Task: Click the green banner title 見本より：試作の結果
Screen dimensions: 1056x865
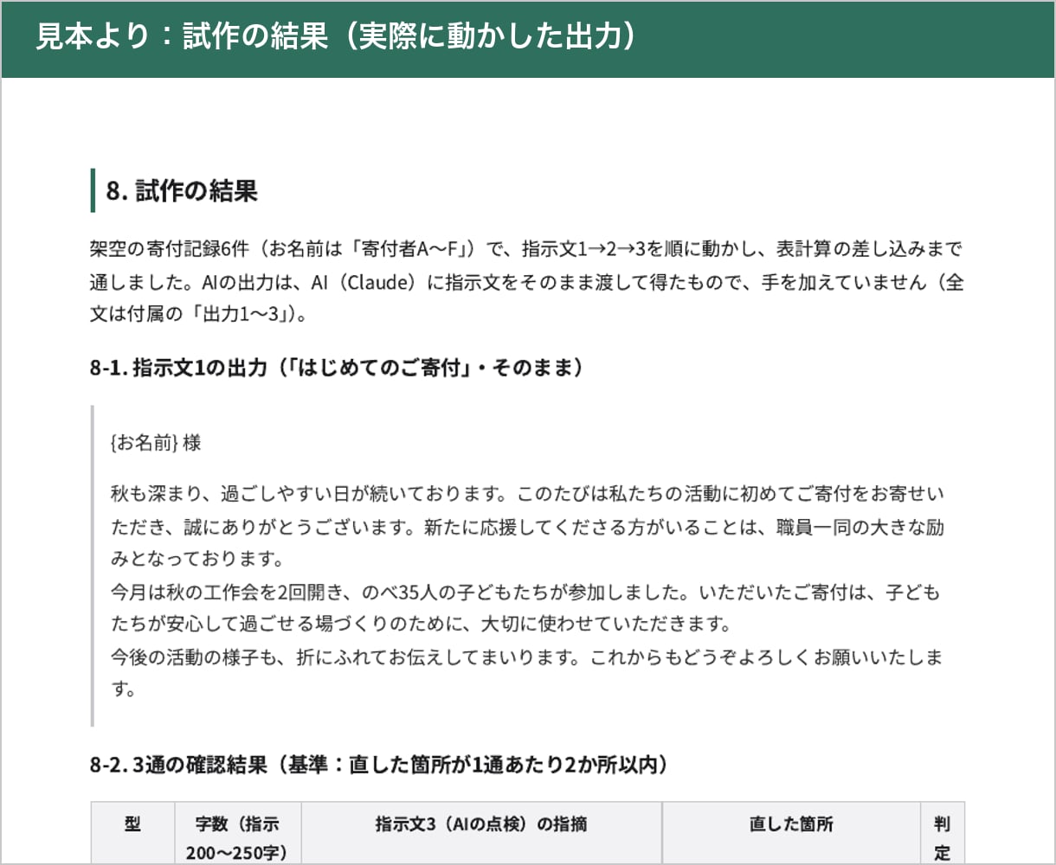Action: point(337,38)
